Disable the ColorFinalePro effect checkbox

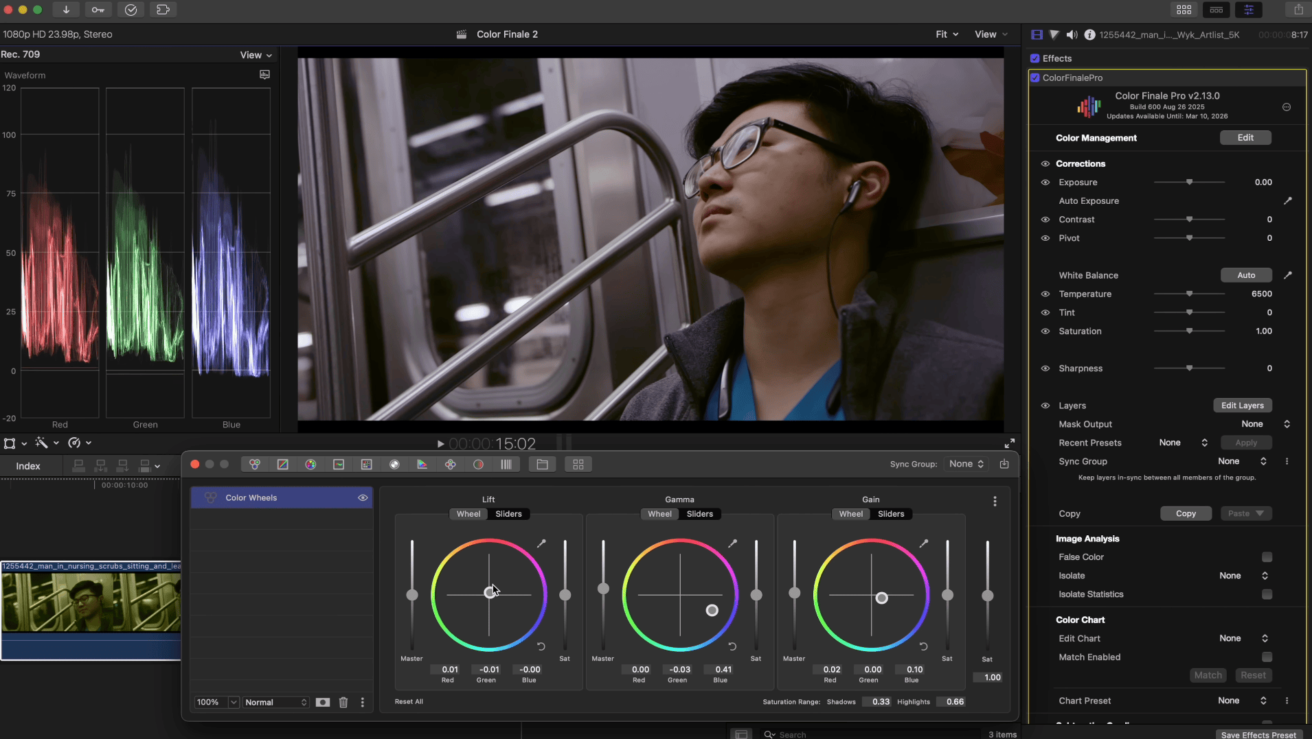pos(1035,78)
